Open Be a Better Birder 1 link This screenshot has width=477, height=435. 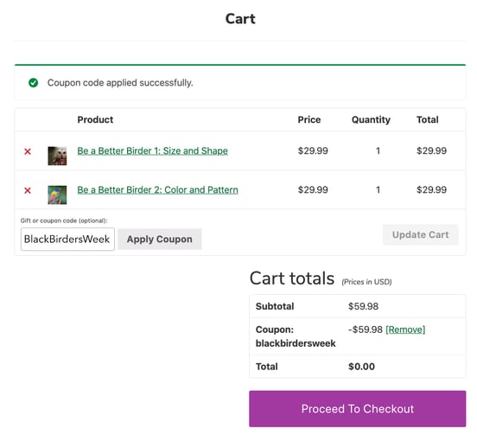[152, 150]
